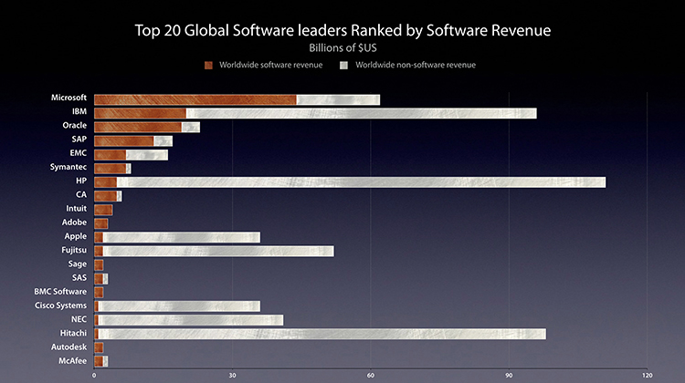This screenshot has height=383, width=685.
Task: Click the 'SAS' row label
Action: (x=79, y=278)
